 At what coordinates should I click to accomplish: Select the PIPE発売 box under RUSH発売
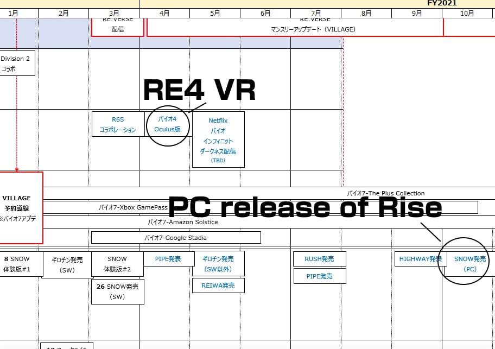(319, 276)
